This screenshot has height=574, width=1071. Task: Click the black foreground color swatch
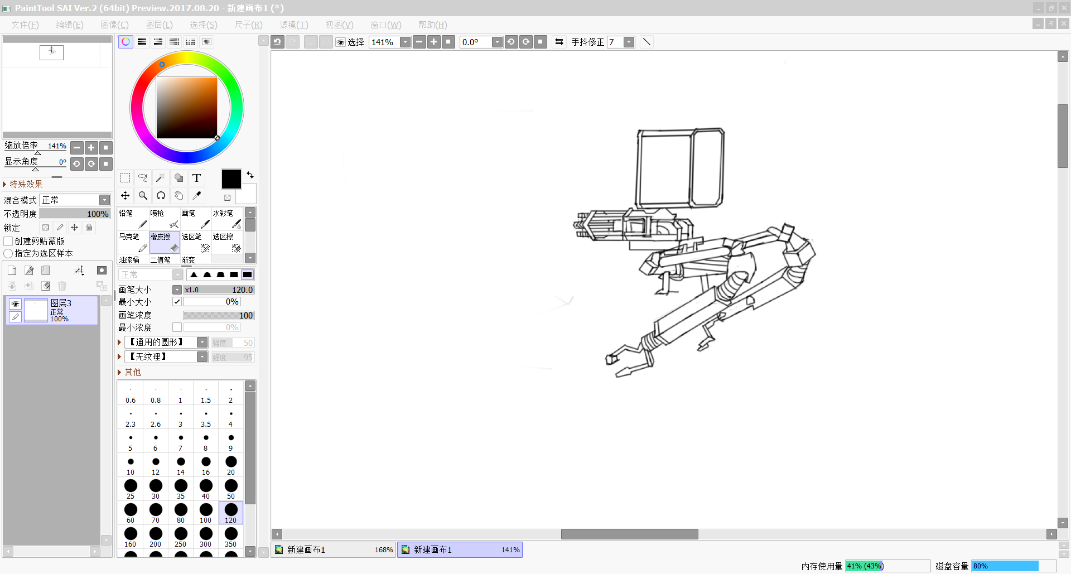pyautogui.click(x=231, y=179)
